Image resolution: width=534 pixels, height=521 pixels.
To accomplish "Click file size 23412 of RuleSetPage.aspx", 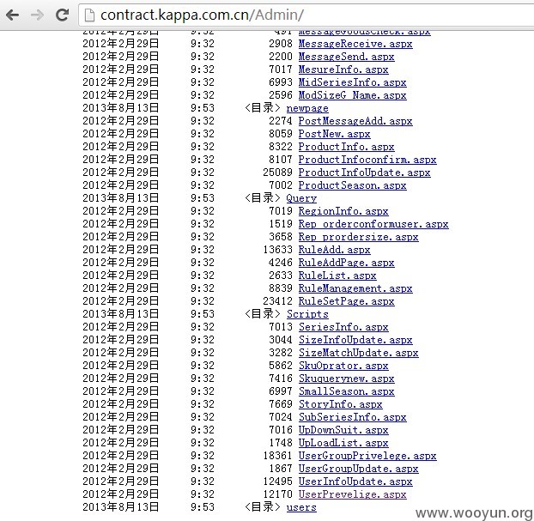I will click(277, 301).
